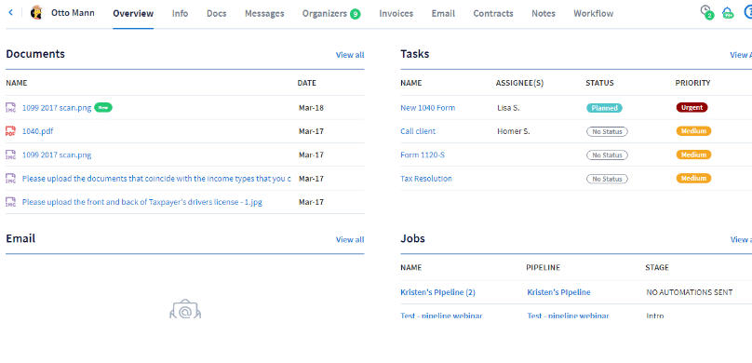Image resolution: width=752 pixels, height=363 pixels.
Task: Switch to the Contracts tab
Action: click(493, 13)
